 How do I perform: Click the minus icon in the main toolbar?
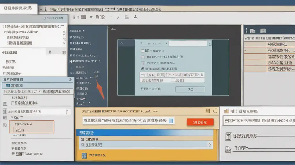tap(111, 17)
